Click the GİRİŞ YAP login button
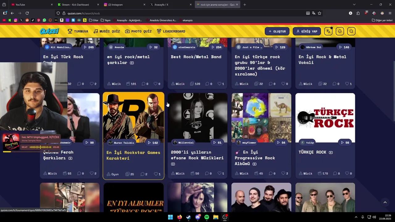Viewport: 395px width, 222px height. pyautogui.click(x=307, y=31)
